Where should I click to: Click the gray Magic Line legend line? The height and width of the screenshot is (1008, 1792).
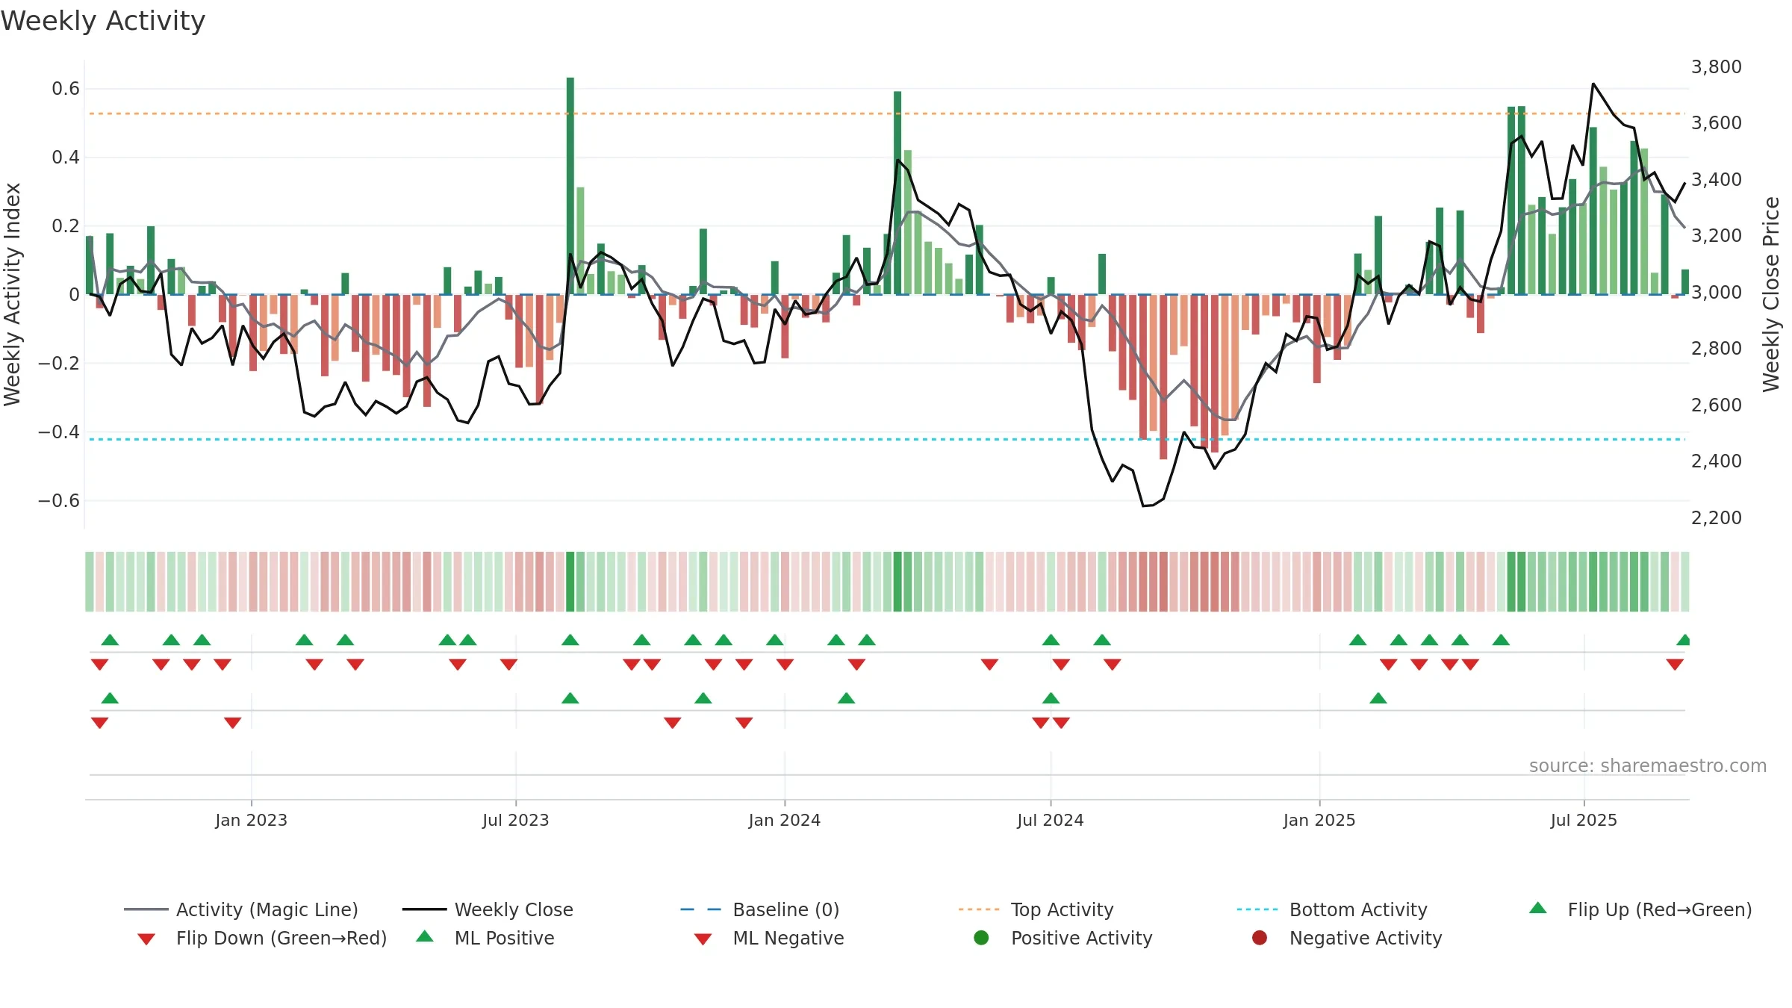coord(146,909)
